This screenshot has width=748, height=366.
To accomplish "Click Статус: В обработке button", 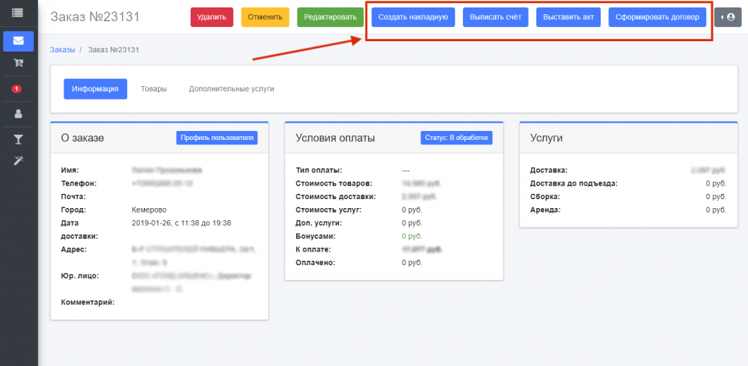I will click(456, 138).
